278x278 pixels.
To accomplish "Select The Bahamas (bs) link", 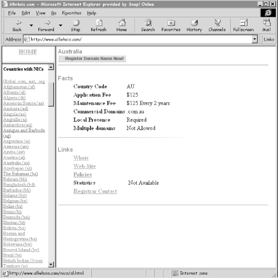I will click(x=21, y=173).
